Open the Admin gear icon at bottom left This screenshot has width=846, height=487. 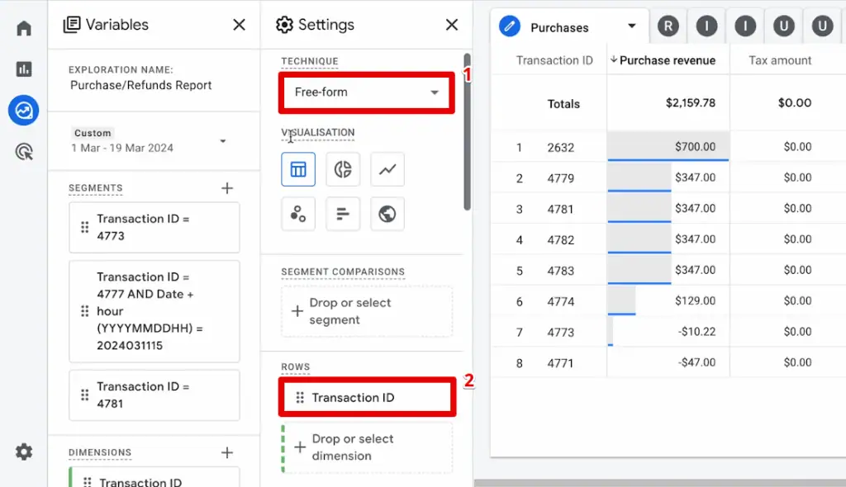coord(23,452)
